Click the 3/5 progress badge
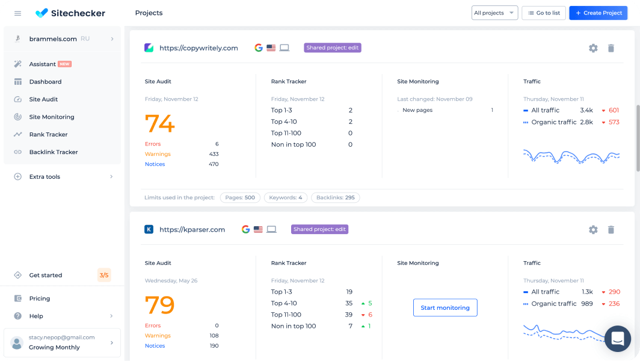This screenshot has width=640, height=361. click(104, 275)
